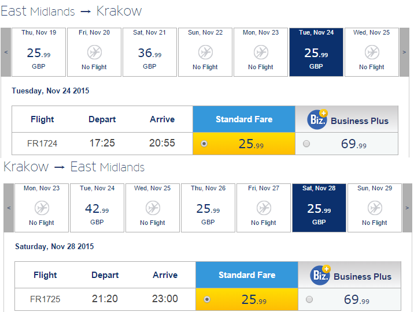Screen dimensions: 414x312
Task: Choose return date Tue, Nov 24 at 42.99
Action: pyautogui.click(x=97, y=208)
